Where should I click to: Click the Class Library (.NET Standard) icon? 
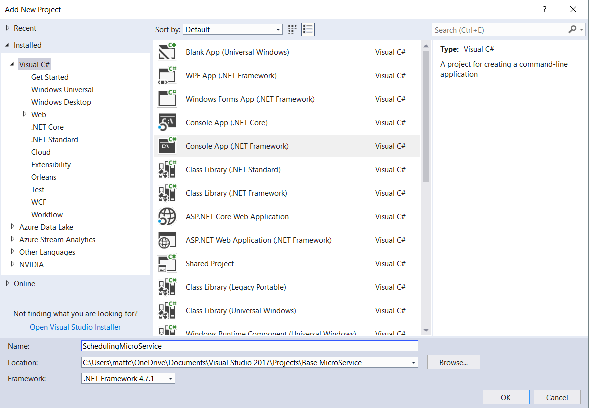coord(167,169)
